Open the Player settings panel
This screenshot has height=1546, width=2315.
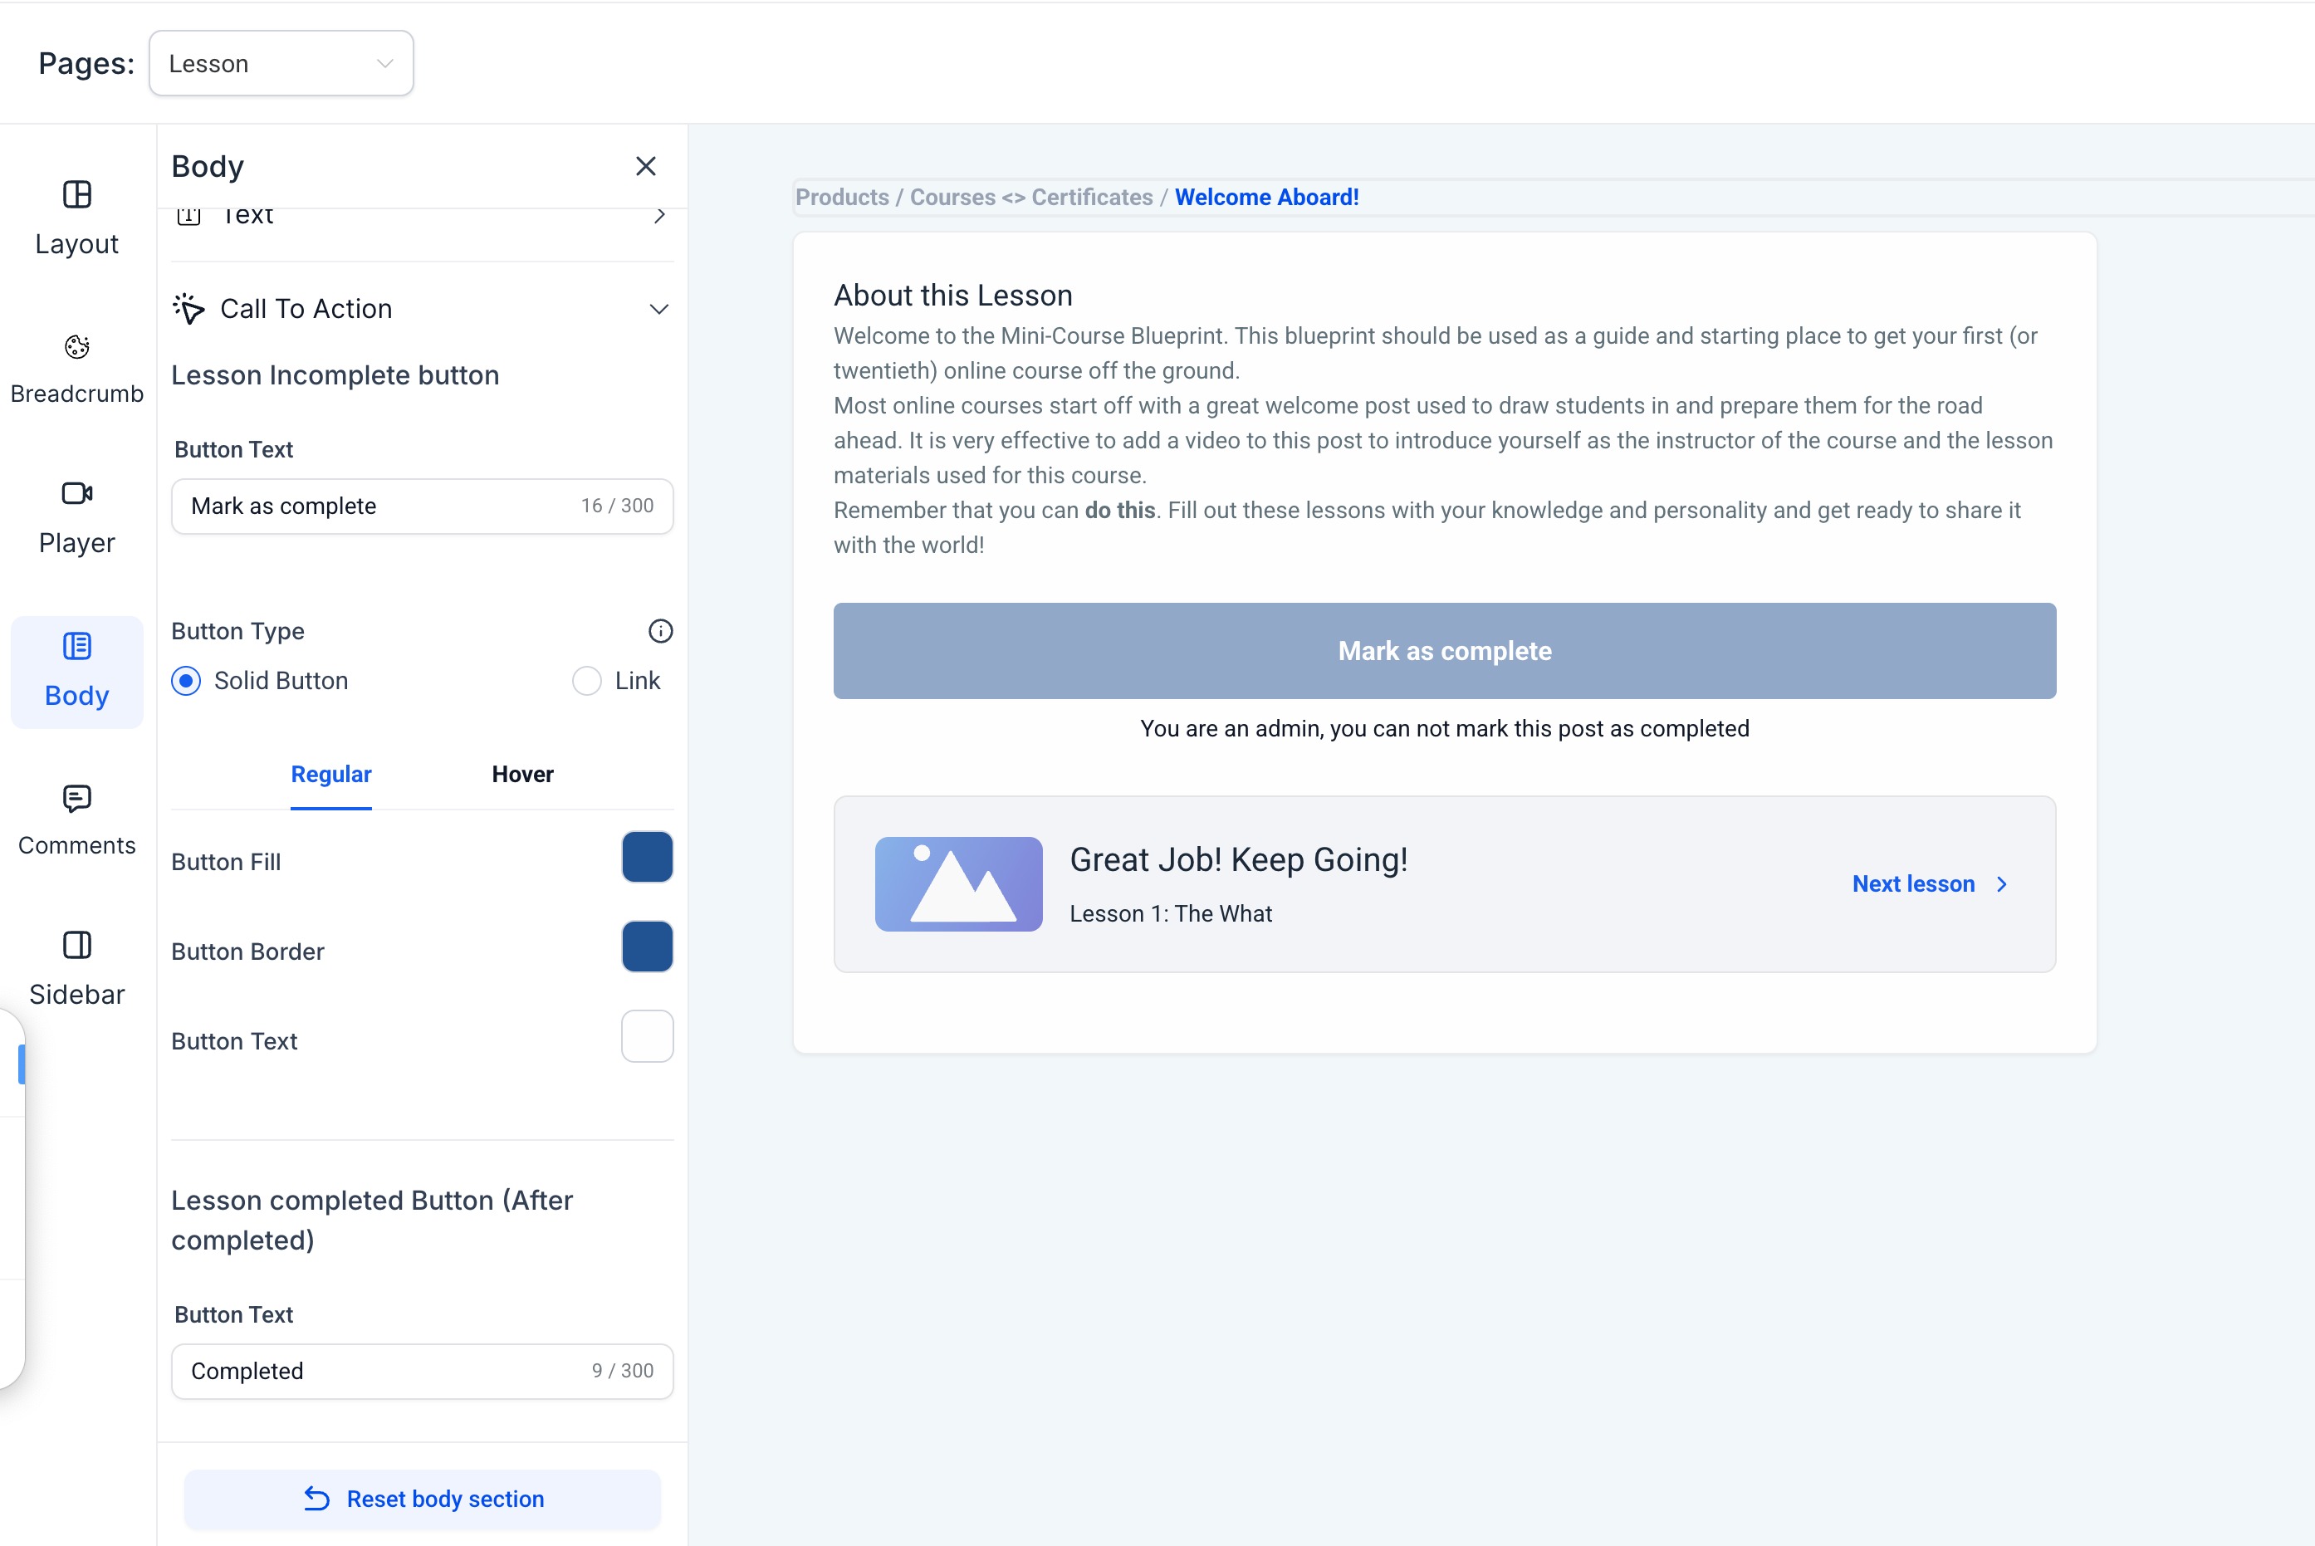click(77, 516)
